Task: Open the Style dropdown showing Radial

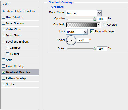Action: 85,32
